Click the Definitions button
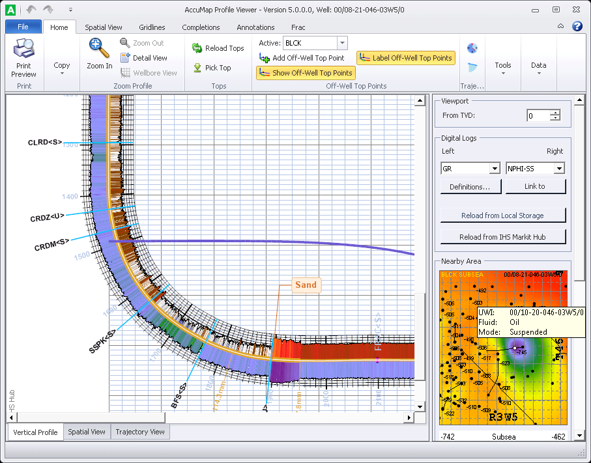The width and height of the screenshot is (591, 463). coord(470,187)
